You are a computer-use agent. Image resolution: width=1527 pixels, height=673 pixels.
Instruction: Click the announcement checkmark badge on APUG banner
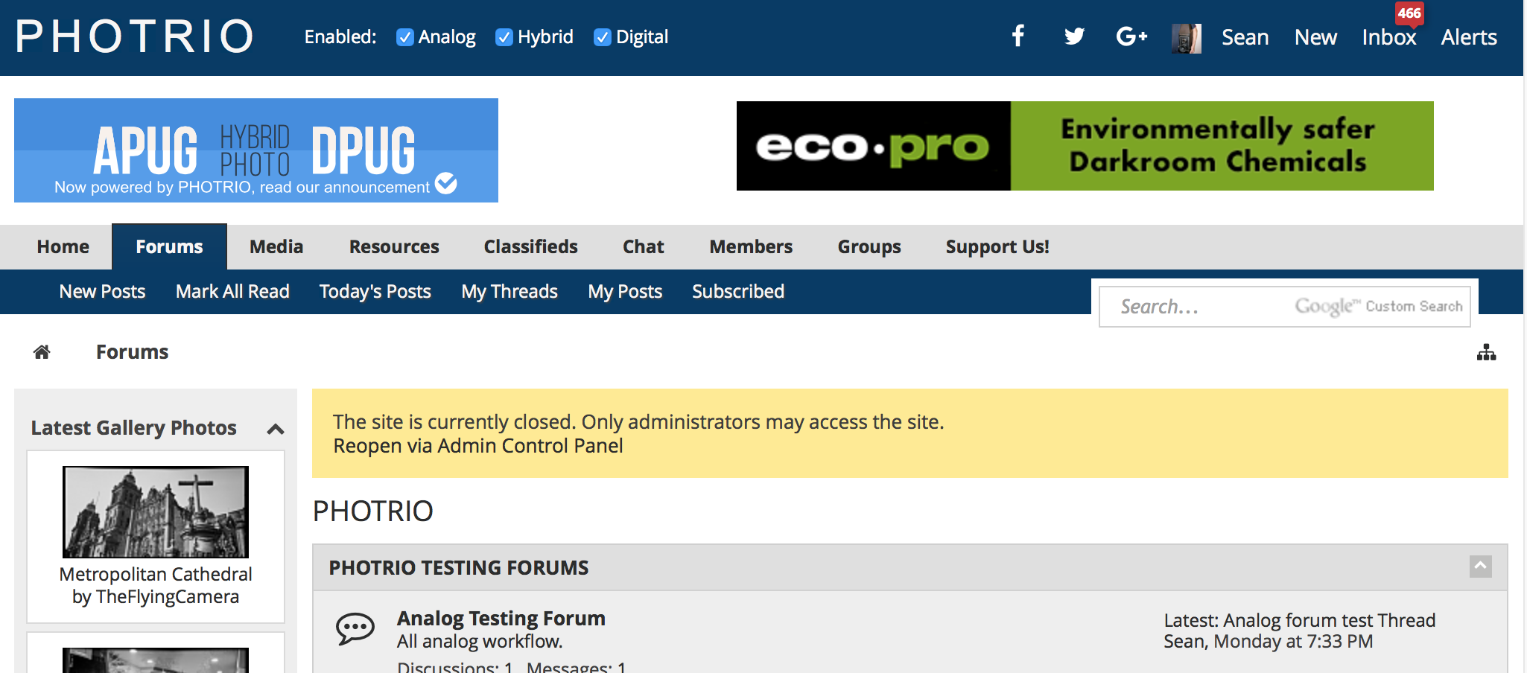pos(446,182)
